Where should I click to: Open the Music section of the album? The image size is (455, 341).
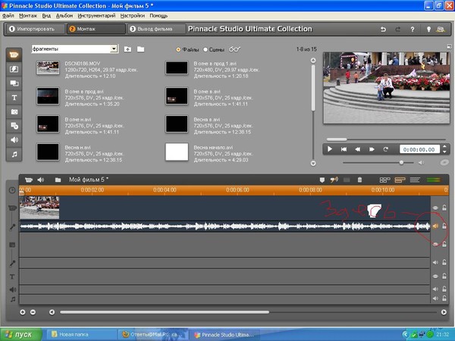tap(14, 154)
